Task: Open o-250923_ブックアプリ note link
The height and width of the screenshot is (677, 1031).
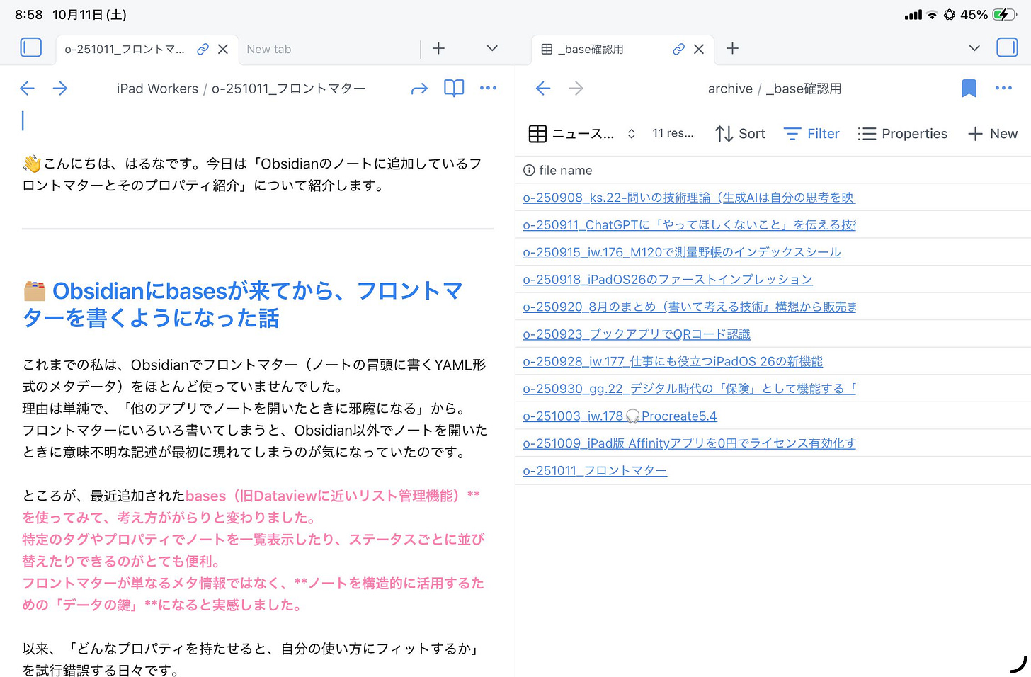Action: coord(637,334)
